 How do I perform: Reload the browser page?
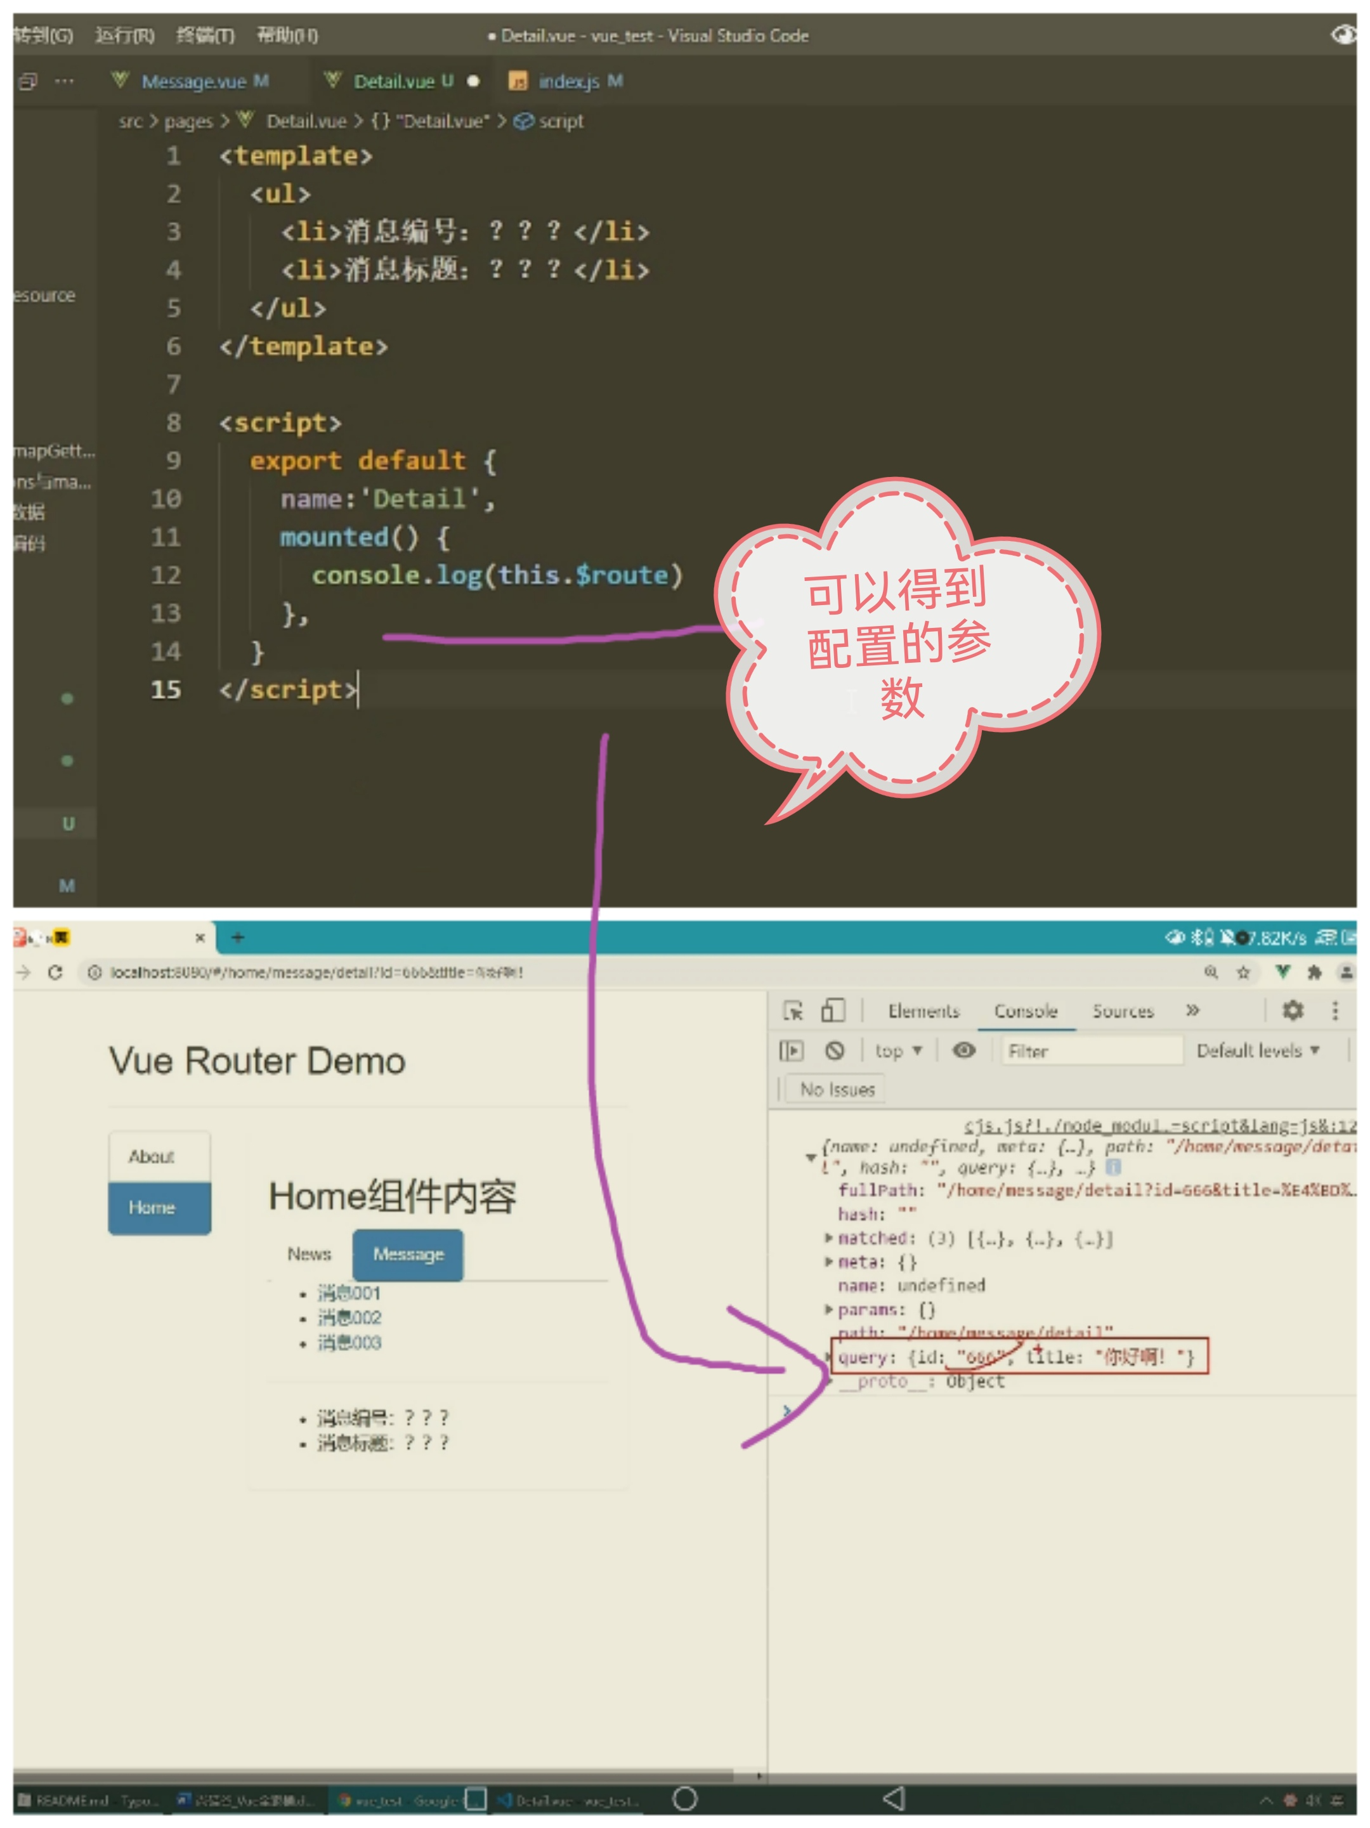coord(55,973)
